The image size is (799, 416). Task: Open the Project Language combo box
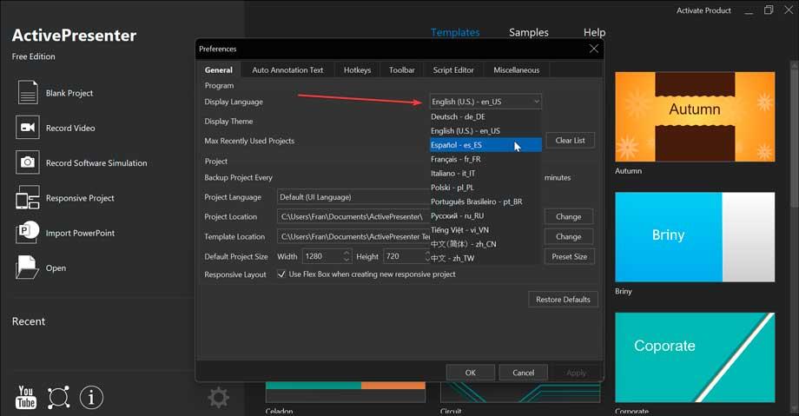pos(353,197)
